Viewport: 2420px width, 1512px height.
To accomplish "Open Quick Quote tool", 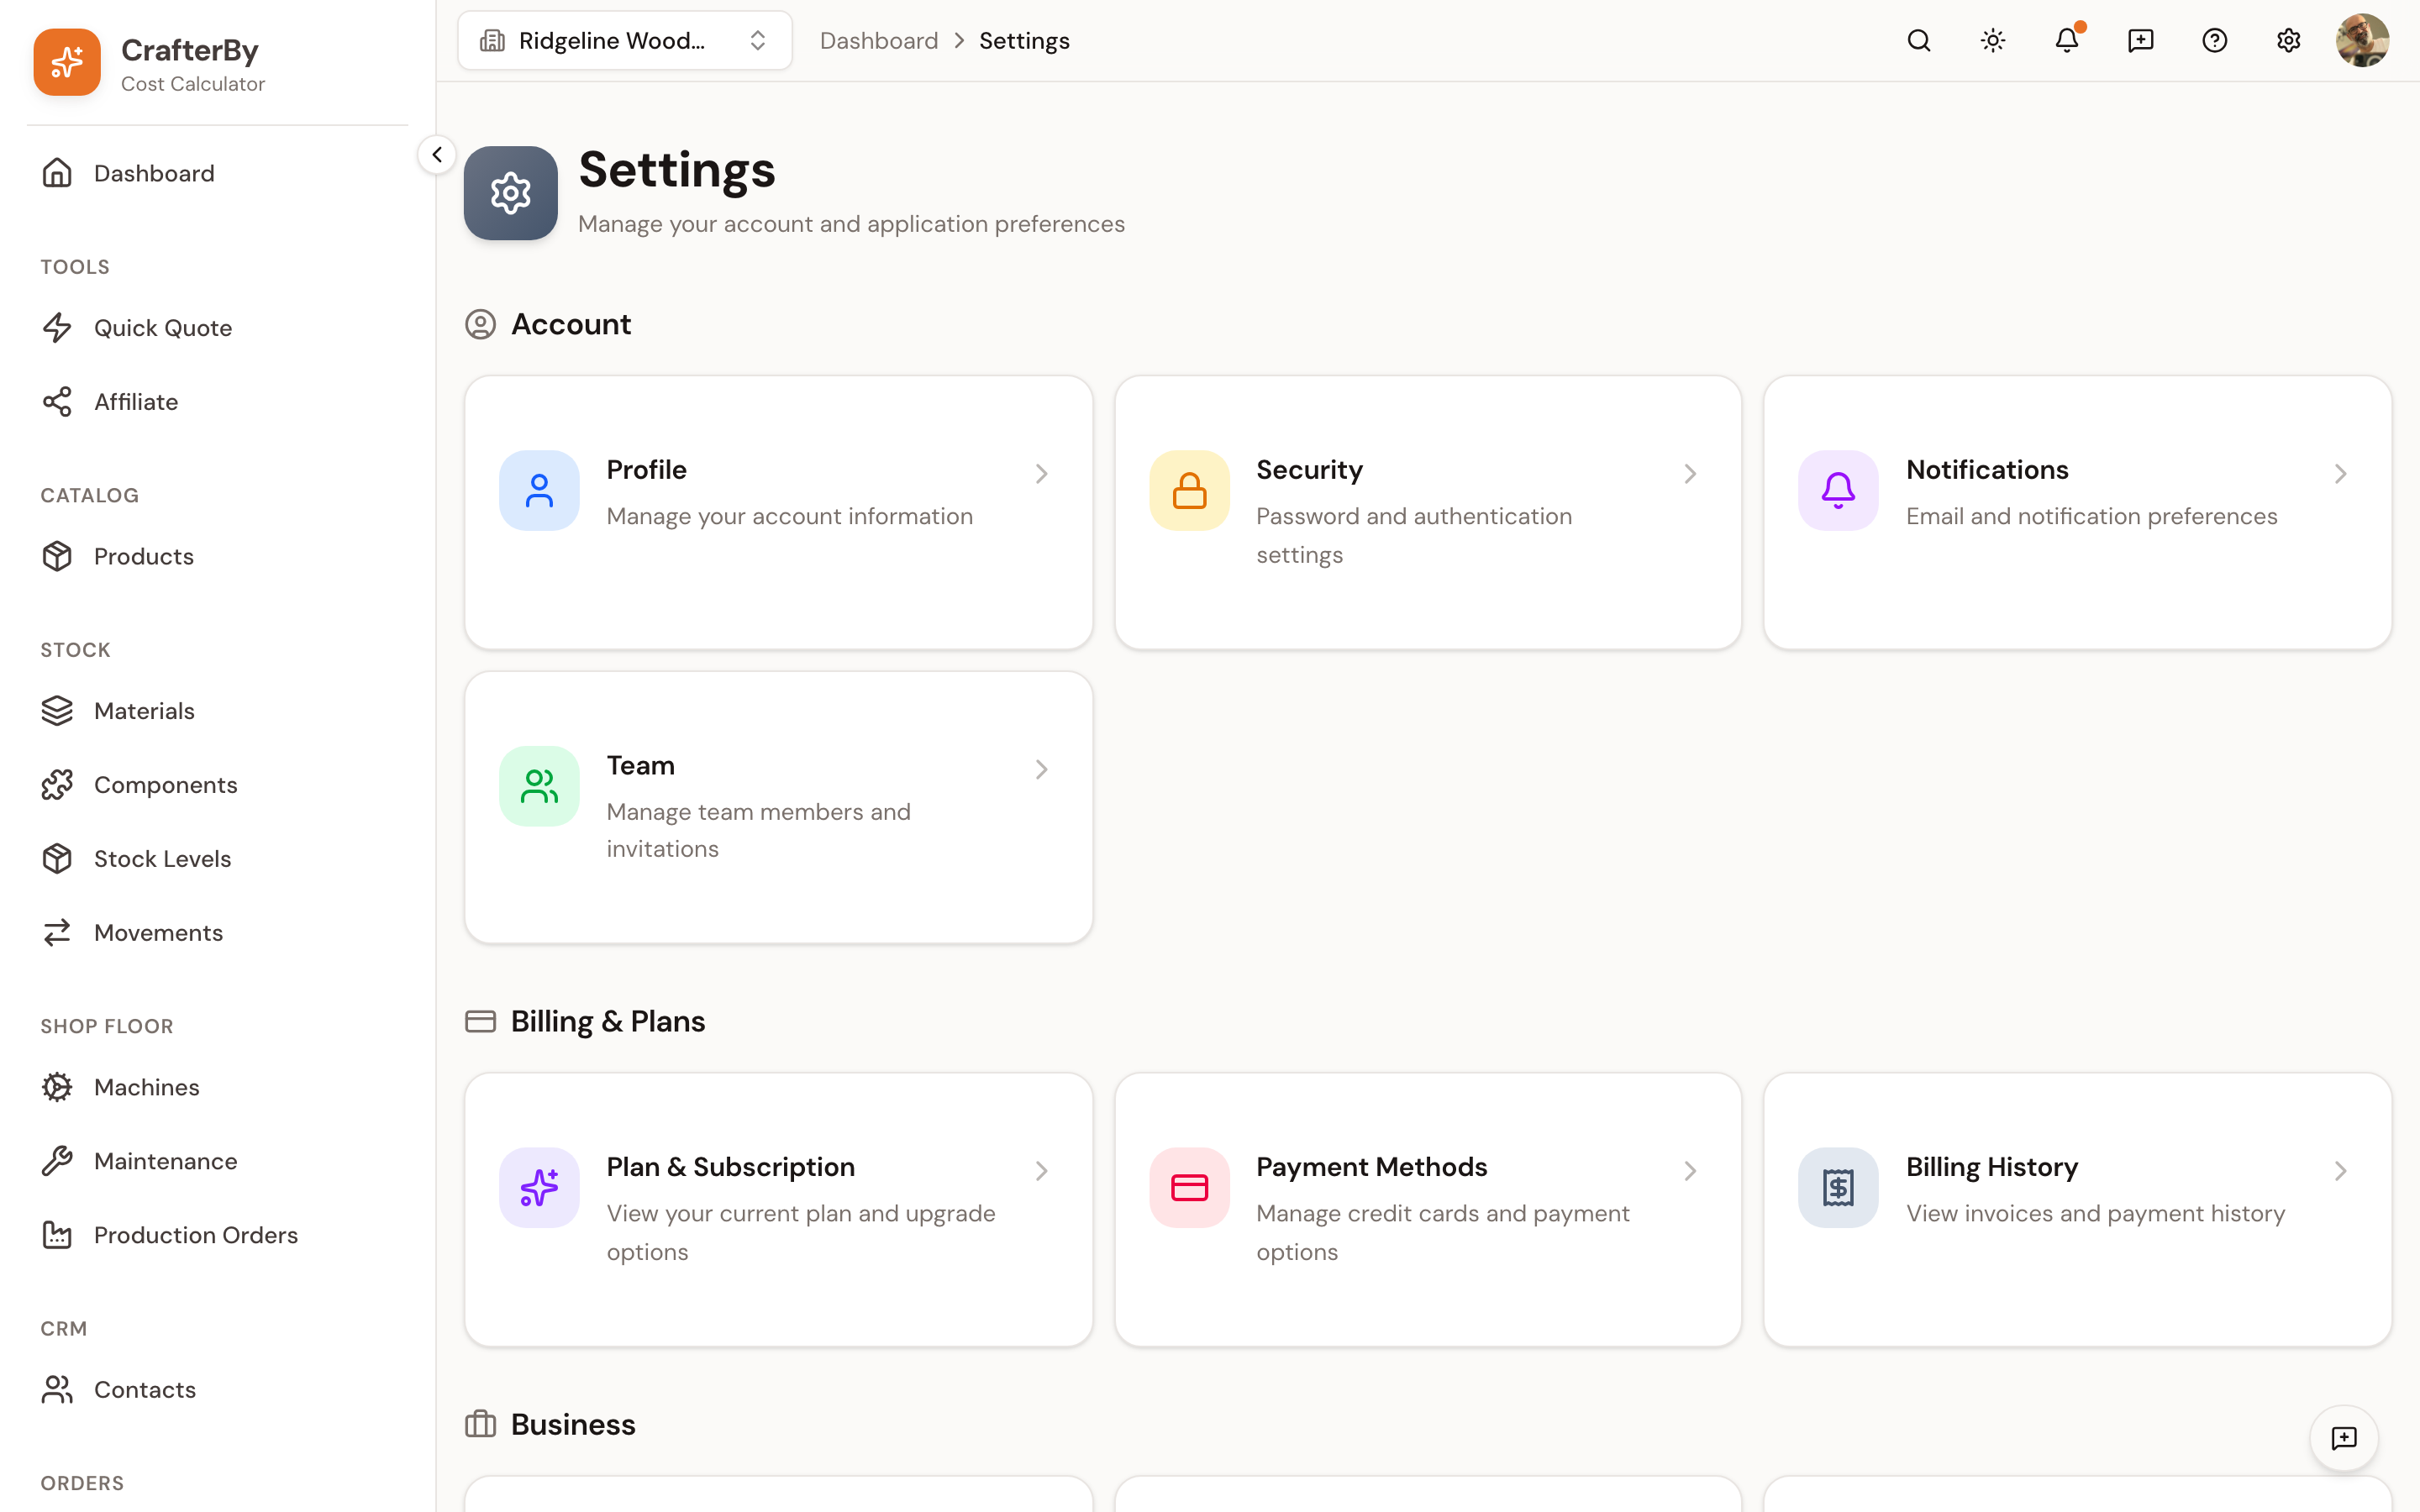I will (x=217, y=328).
